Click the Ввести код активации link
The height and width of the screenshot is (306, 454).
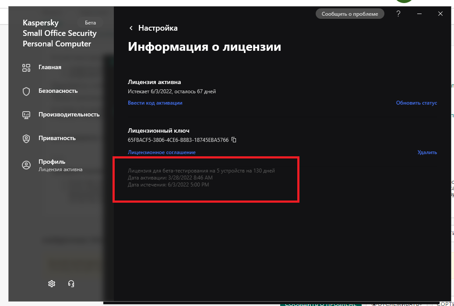155,103
